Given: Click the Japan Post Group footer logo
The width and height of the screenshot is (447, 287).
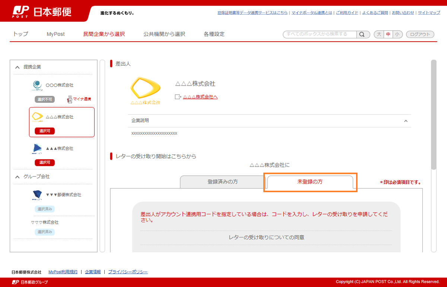Looking at the screenshot, I should tap(30, 282).
